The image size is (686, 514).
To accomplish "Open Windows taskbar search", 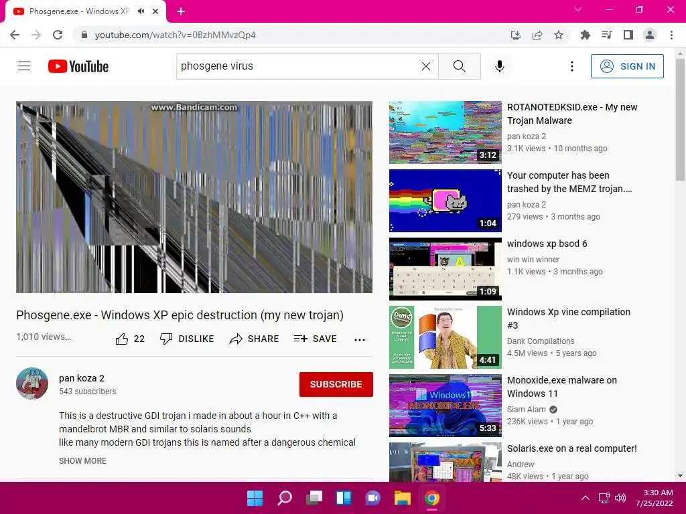I will click(284, 498).
